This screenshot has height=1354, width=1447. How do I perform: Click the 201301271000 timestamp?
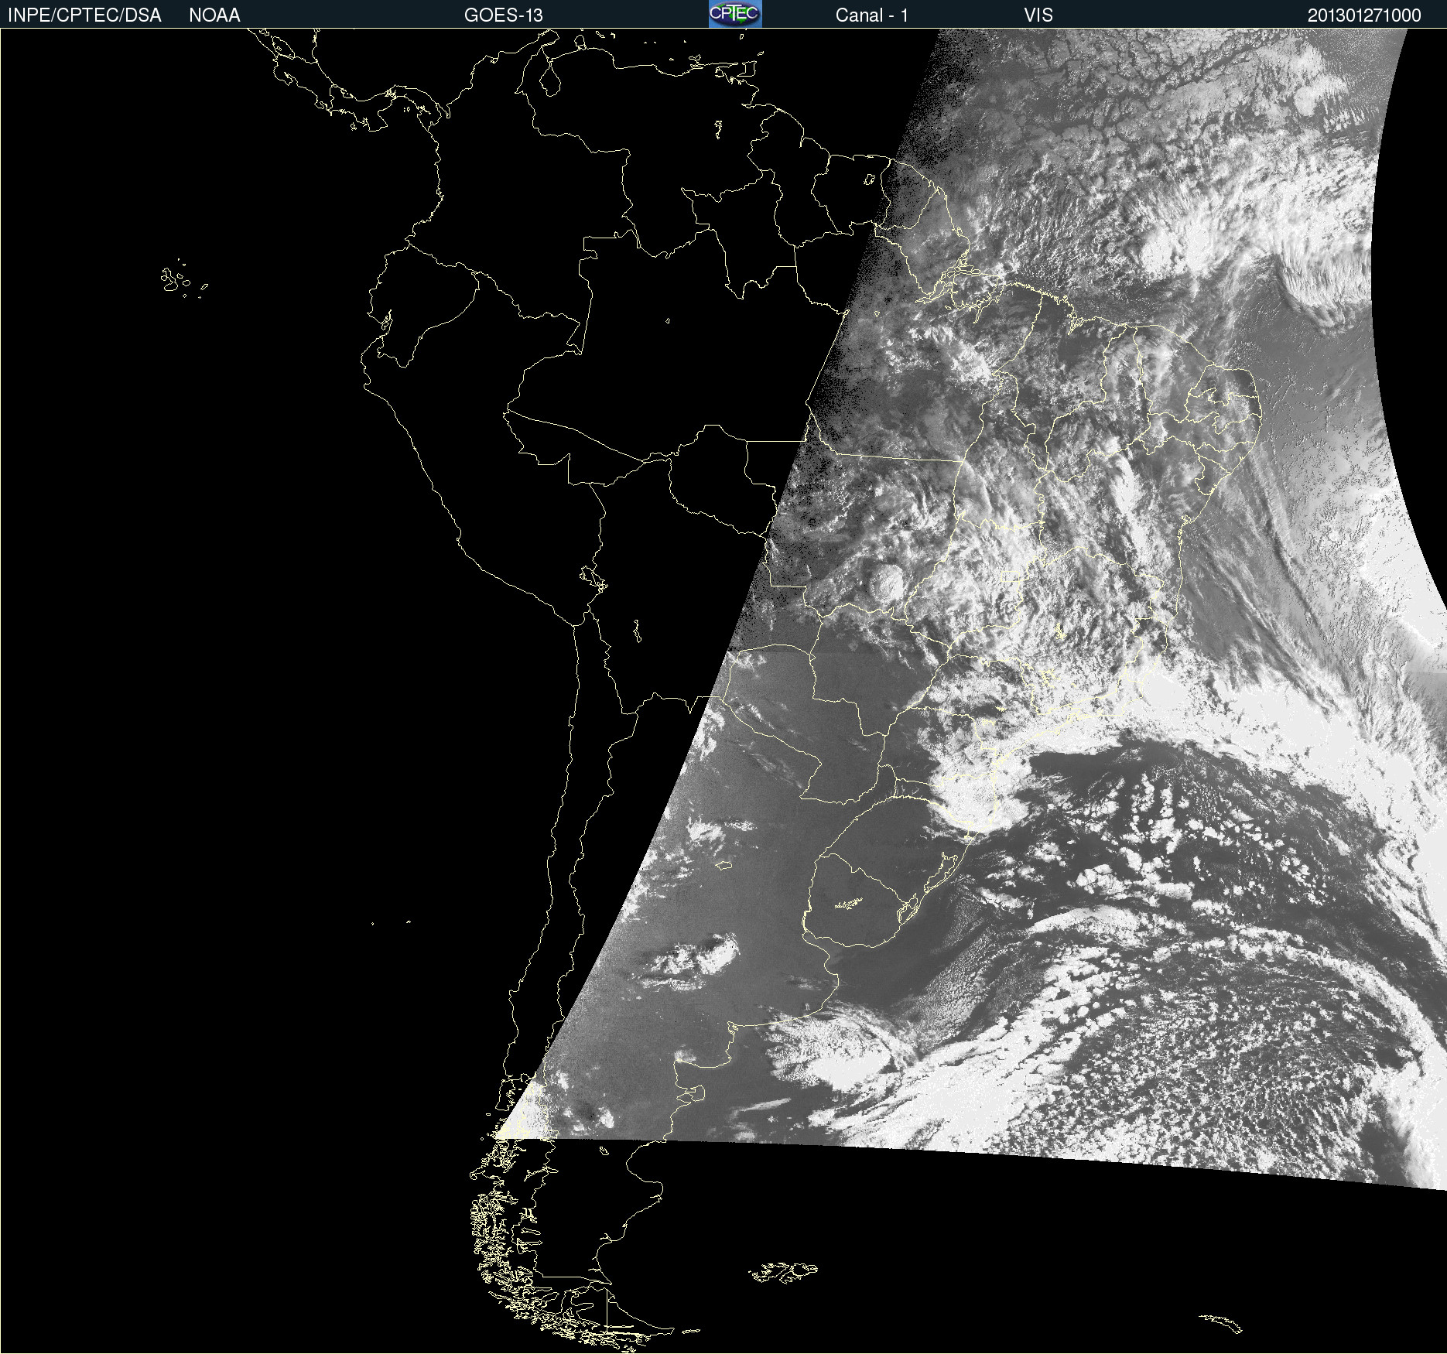point(1364,15)
